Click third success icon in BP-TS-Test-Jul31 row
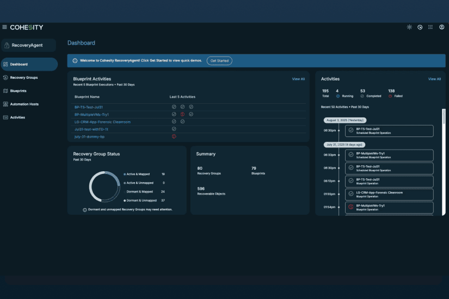The height and width of the screenshot is (299, 449). pyautogui.click(x=191, y=107)
